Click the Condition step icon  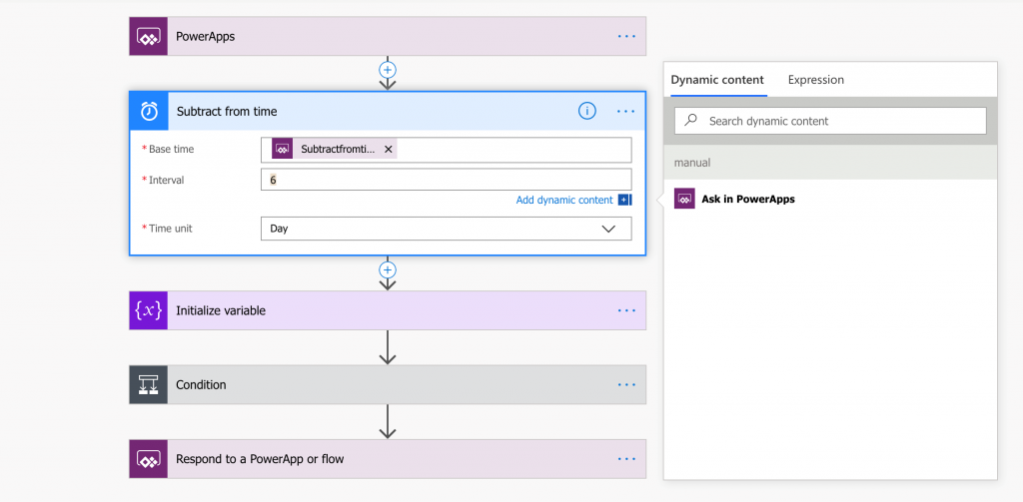[x=149, y=384]
